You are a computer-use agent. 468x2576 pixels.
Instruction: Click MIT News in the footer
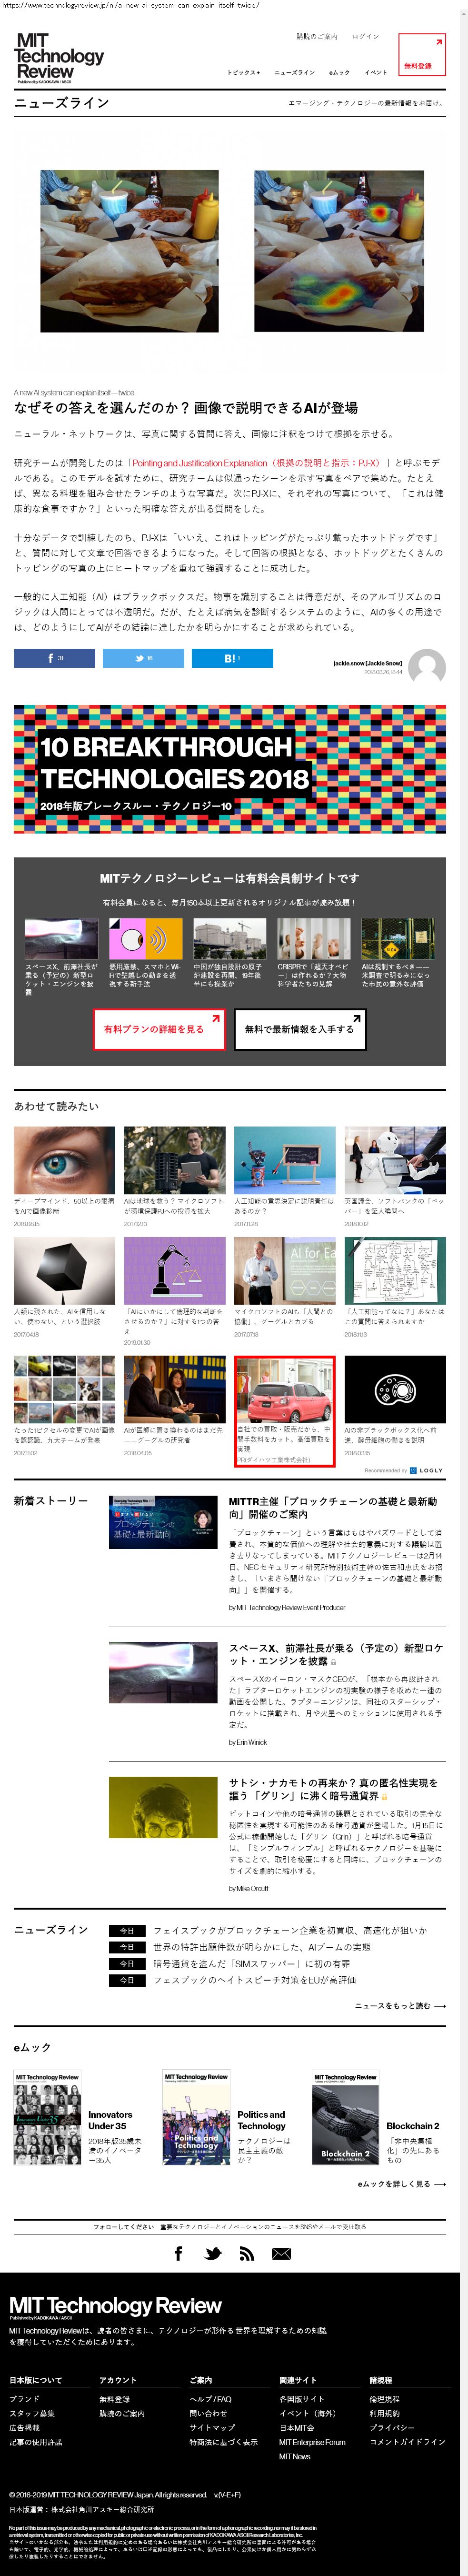pyautogui.click(x=295, y=2456)
